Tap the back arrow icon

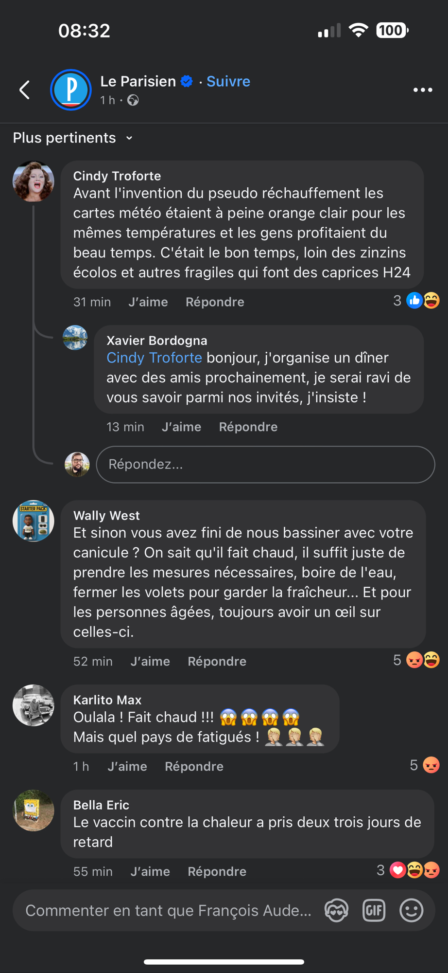(25, 90)
